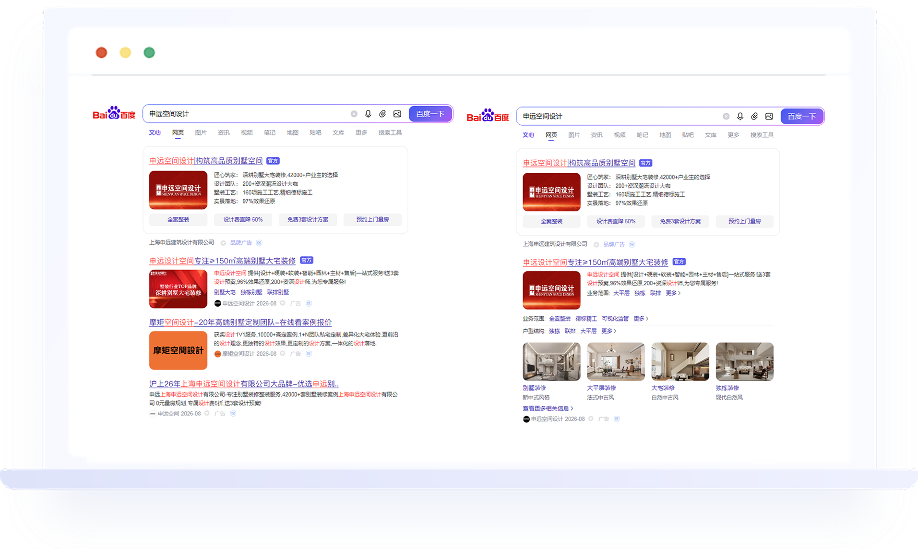
Task: Start voice search with the left panel's microphone
Action: (368, 114)
